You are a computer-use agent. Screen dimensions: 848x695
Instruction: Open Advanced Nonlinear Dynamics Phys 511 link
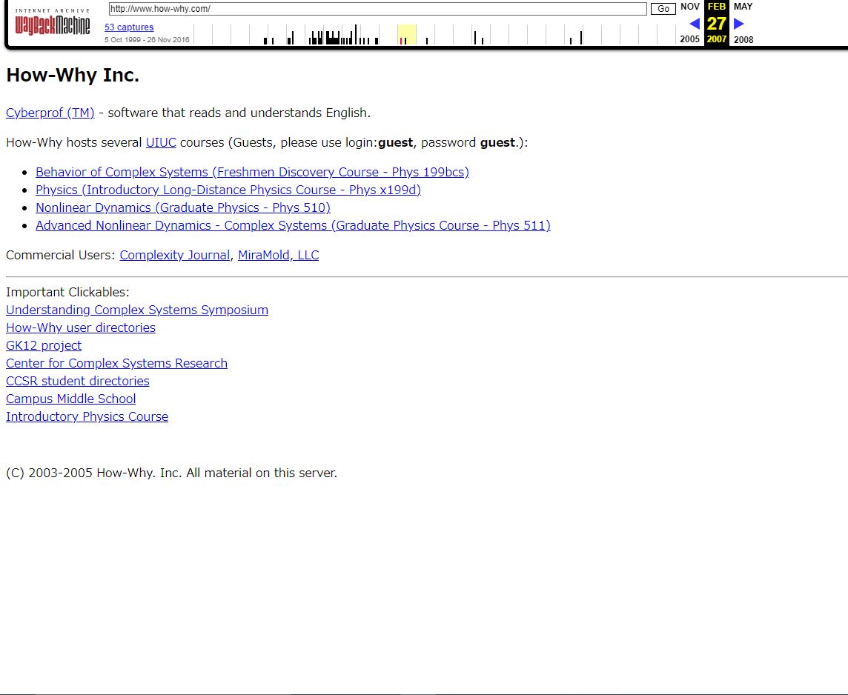[293, 225]
